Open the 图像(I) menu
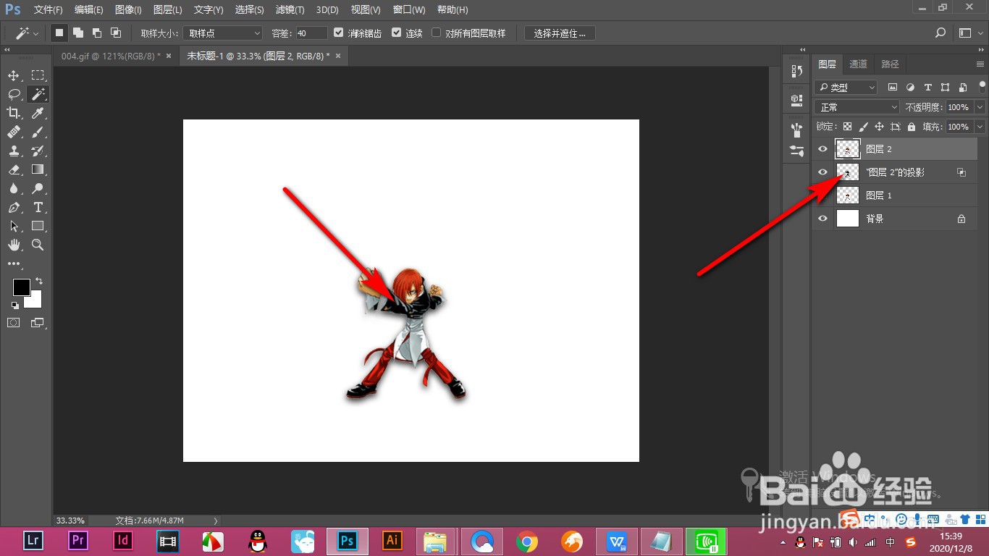This screenshot has height=556, width=989. 128,10
